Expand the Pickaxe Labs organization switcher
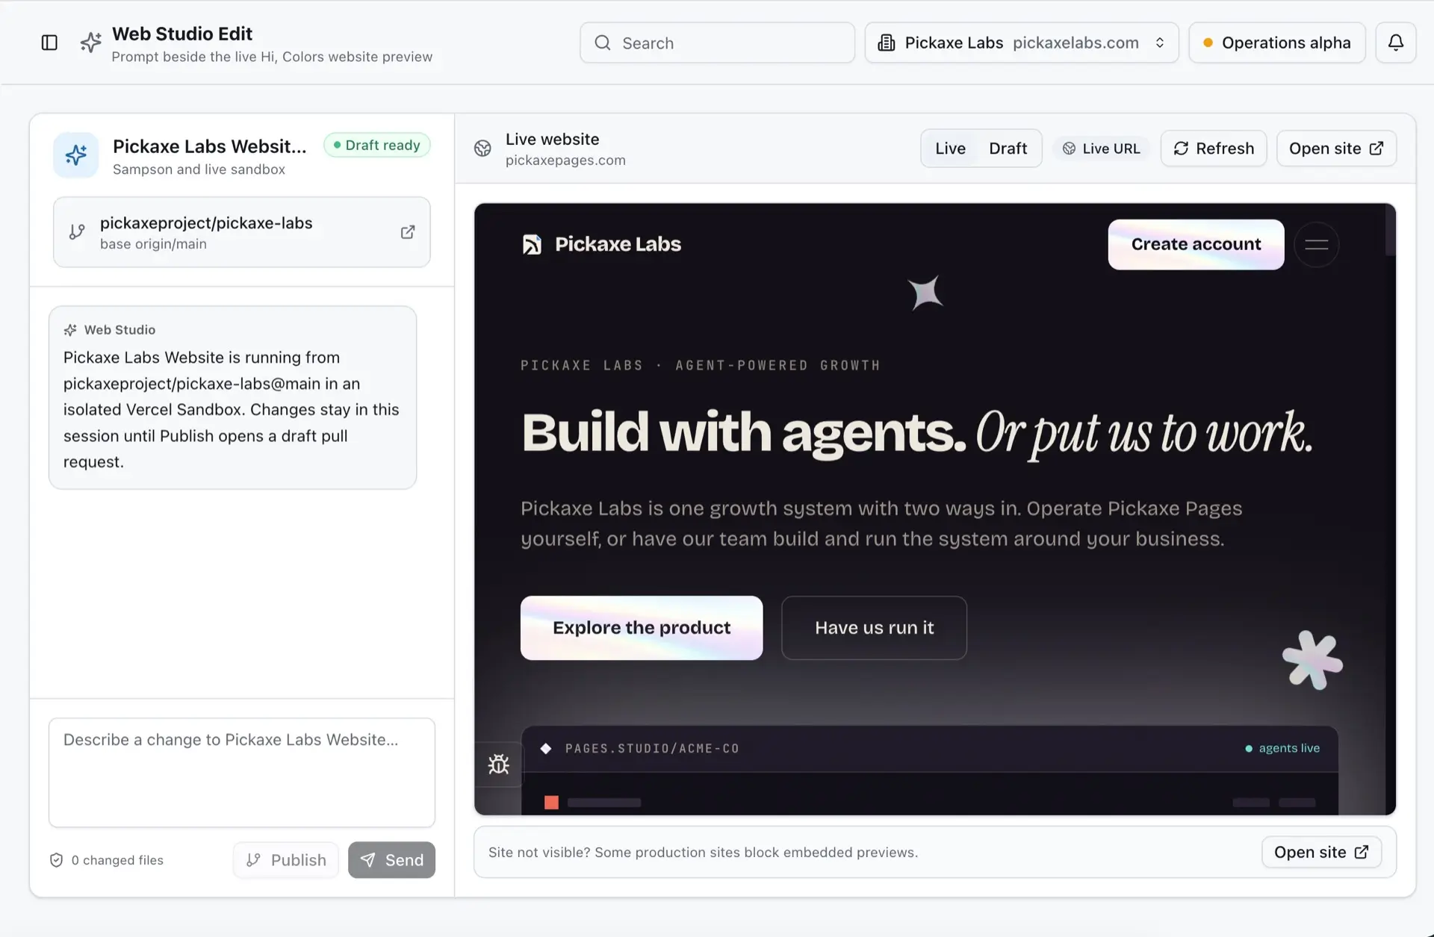This screenshot has width=1434, height=937. [x=1022, y=43]
